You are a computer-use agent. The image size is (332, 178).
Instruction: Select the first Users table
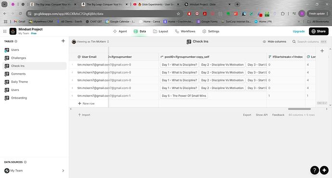[x=34, y=50]
